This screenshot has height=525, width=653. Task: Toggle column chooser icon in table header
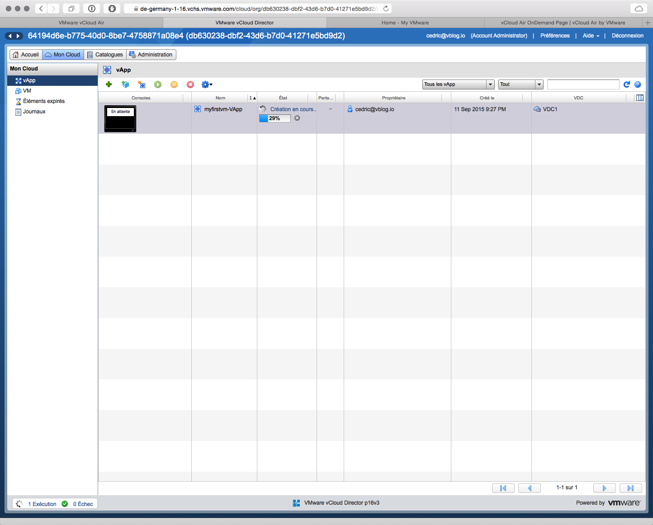pos(640,98)
